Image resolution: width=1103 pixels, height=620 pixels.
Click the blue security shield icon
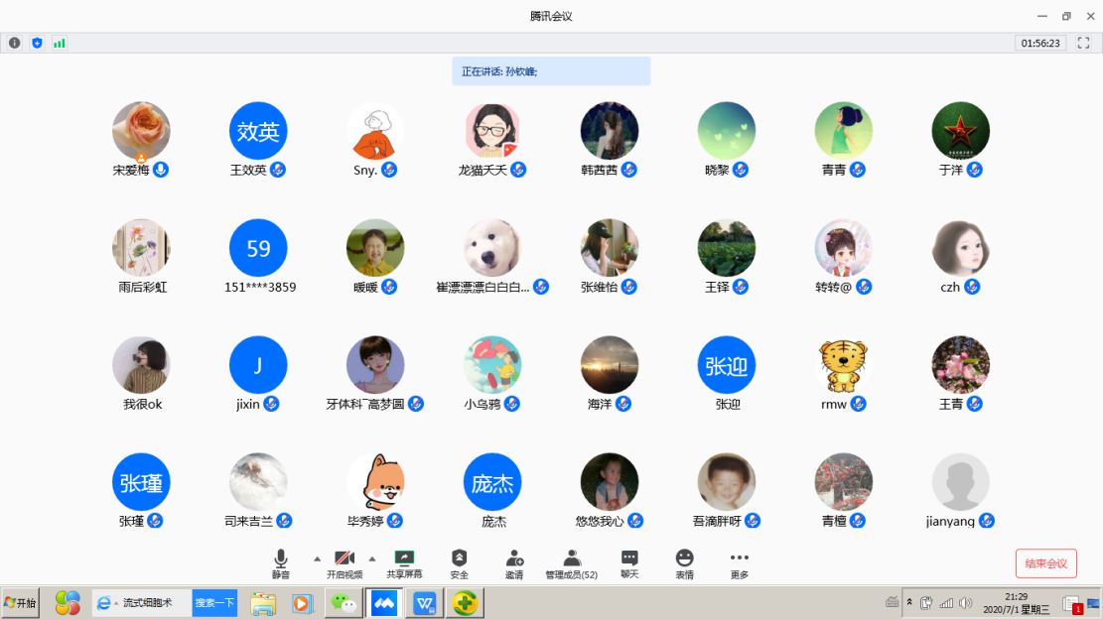pos(38,43)
